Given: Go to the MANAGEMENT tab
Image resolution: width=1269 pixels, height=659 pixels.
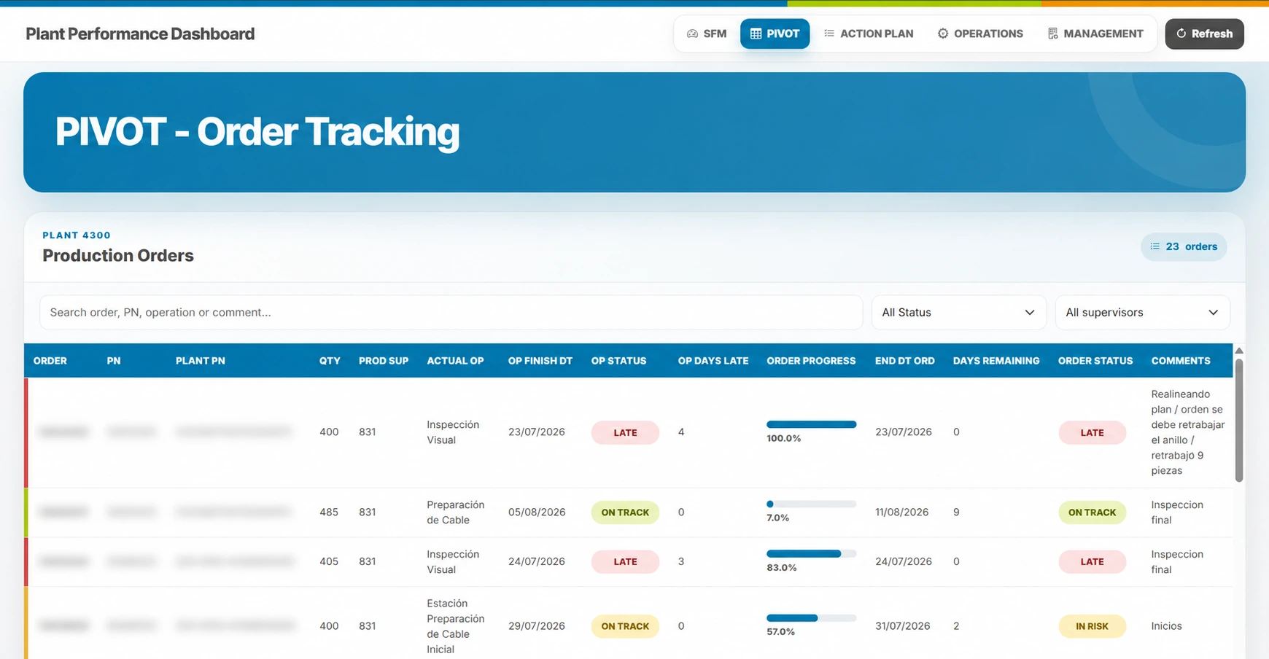Looking at the screenshot, I should (x=1095, y=34).
